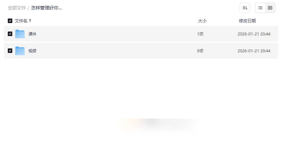The image size is (283, 167).
Task: Switch to grid view layout
Action: coord(270,8)
